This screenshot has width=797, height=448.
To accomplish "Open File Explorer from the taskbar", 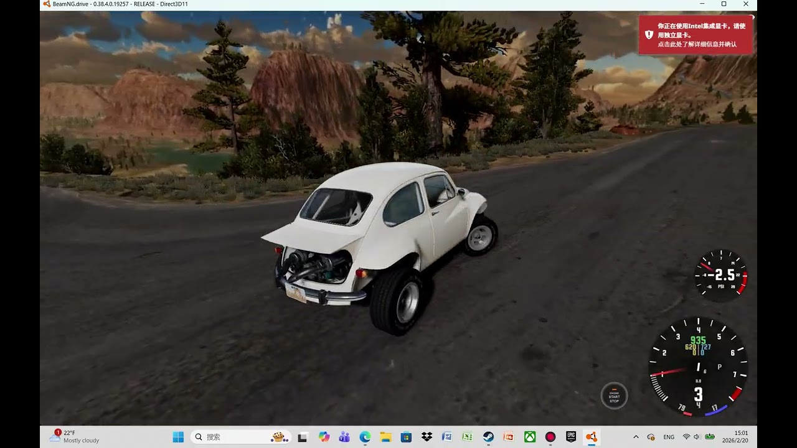I will [385, 437].
